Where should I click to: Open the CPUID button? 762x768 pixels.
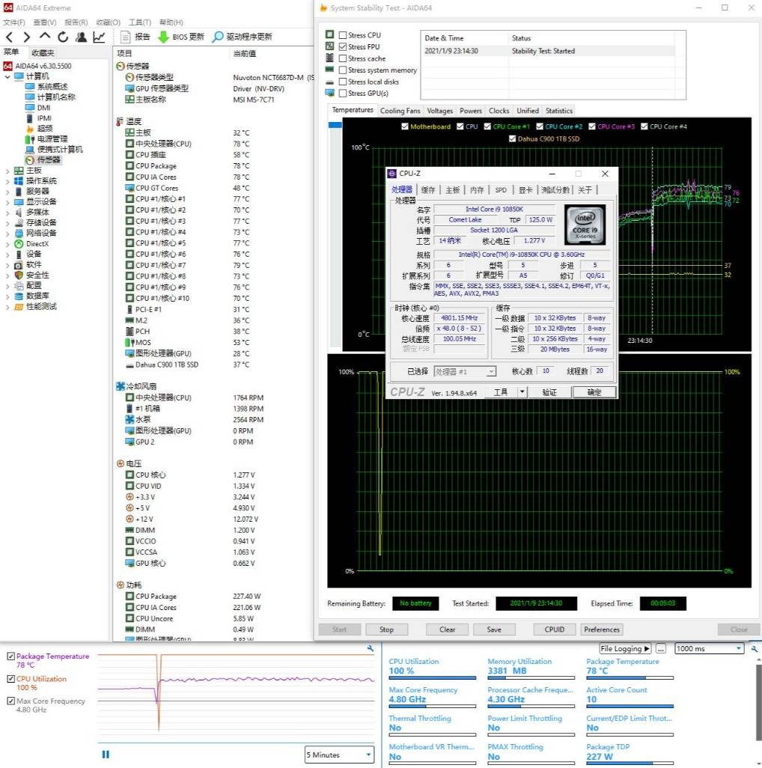coord(555,630)
